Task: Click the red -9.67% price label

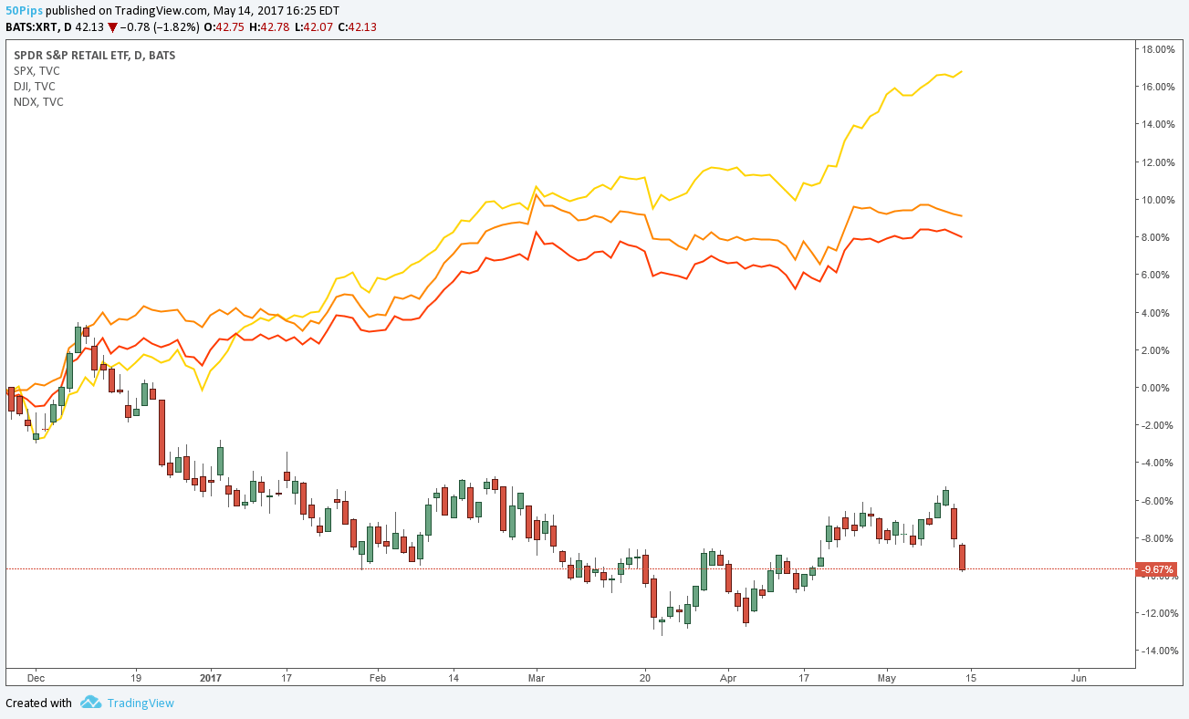Action: (1154, 569)
